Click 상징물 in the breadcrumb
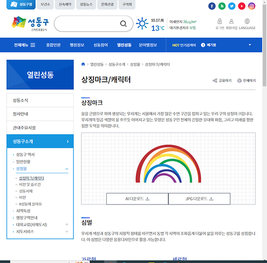 pos(135,64)
